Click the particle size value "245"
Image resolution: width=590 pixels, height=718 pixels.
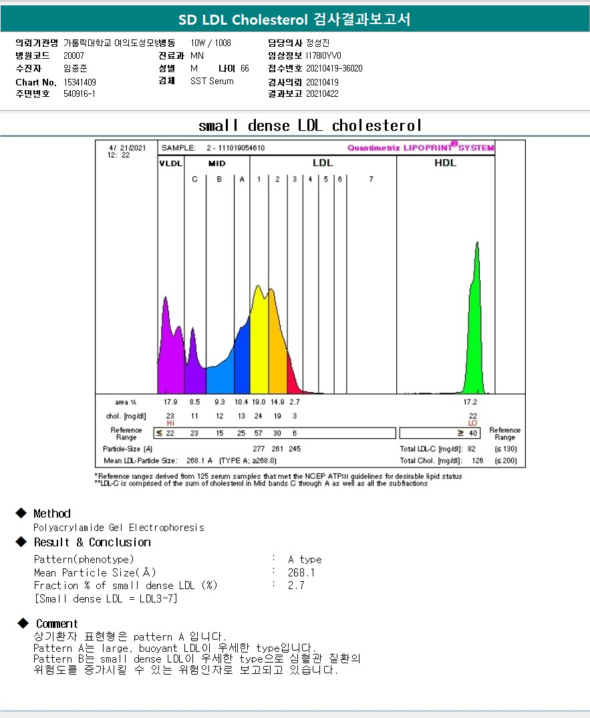(x=295, y=449)
